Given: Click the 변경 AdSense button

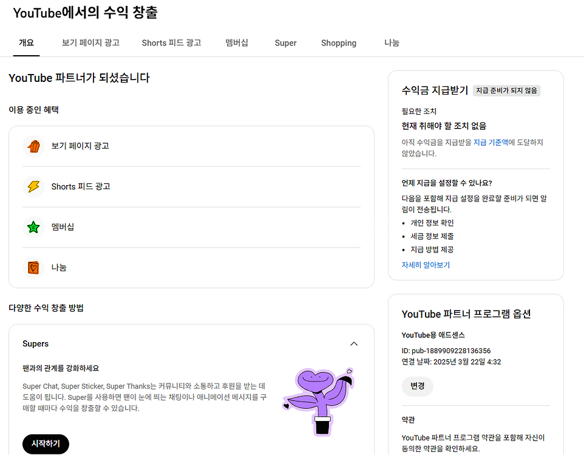Looking at the screenshot, I should point(418,386).
